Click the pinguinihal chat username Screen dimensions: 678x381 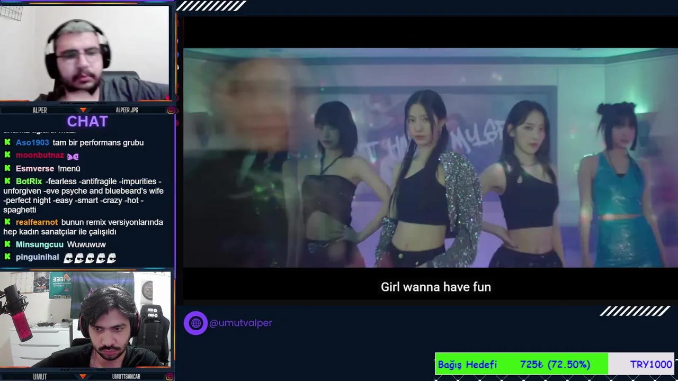(37, 257)
